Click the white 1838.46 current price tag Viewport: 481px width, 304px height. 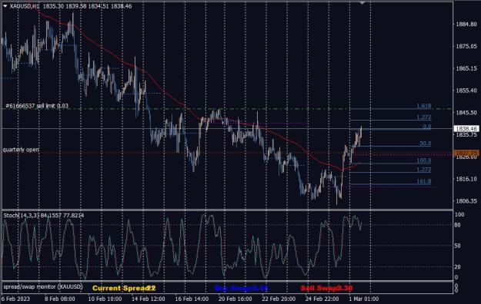[466, 129]
